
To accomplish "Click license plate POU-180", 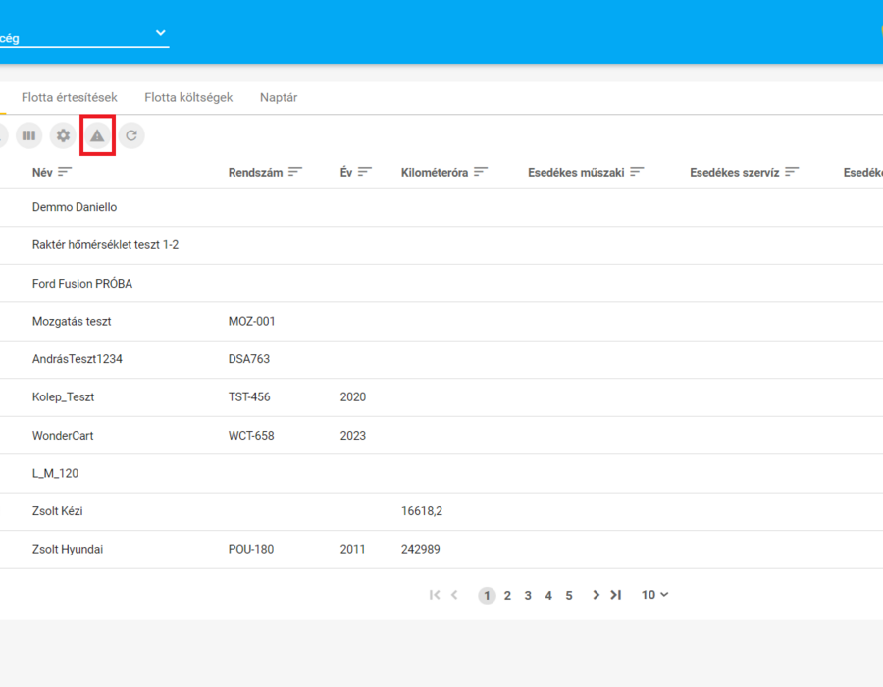I will 250,549.
